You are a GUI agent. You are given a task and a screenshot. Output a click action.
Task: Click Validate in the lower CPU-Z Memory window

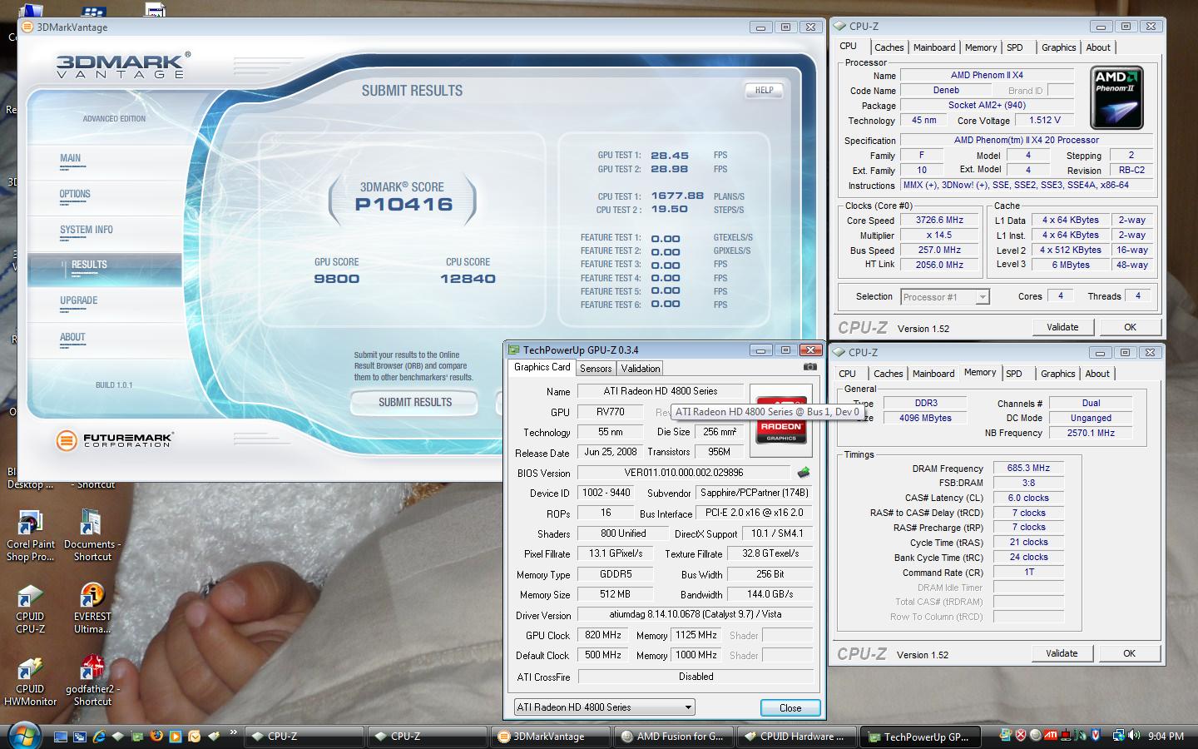coord(1062,653)
